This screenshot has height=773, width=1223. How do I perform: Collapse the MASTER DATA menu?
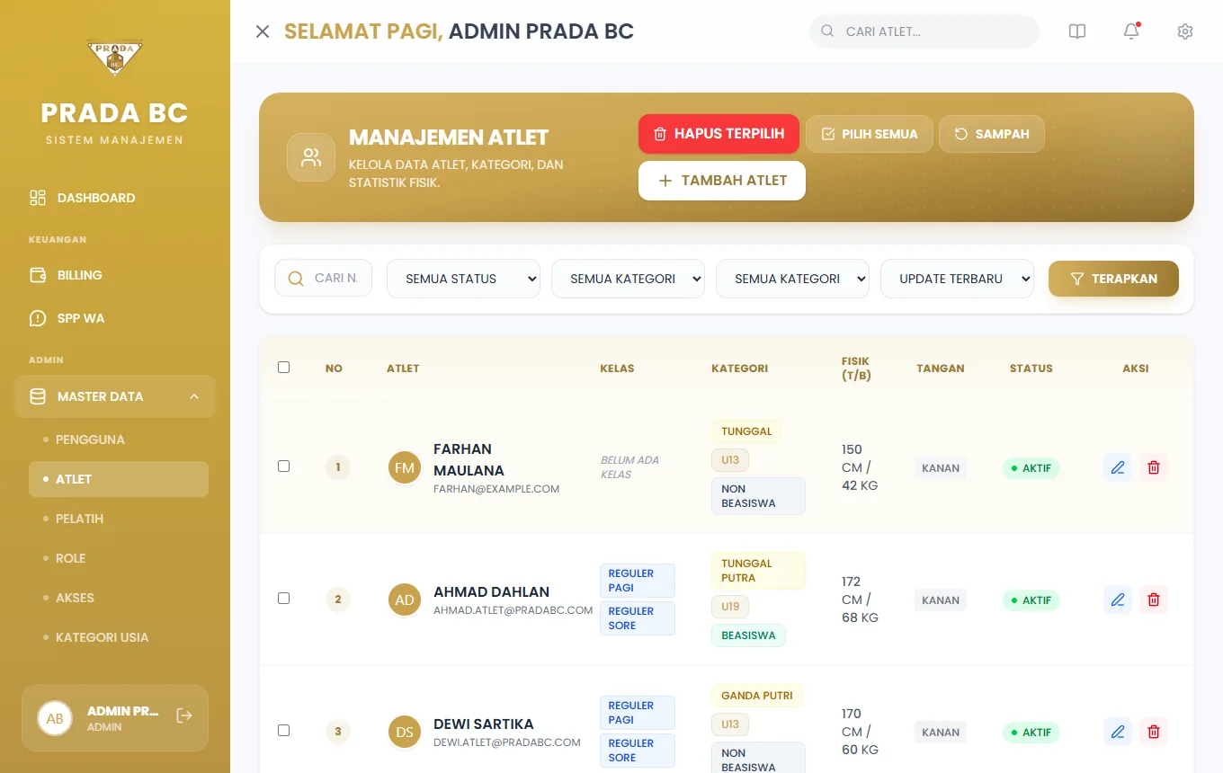pyautogui.click(x=115, y=396)
